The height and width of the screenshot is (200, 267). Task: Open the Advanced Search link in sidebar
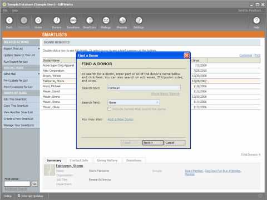click(x=16, y=189)
